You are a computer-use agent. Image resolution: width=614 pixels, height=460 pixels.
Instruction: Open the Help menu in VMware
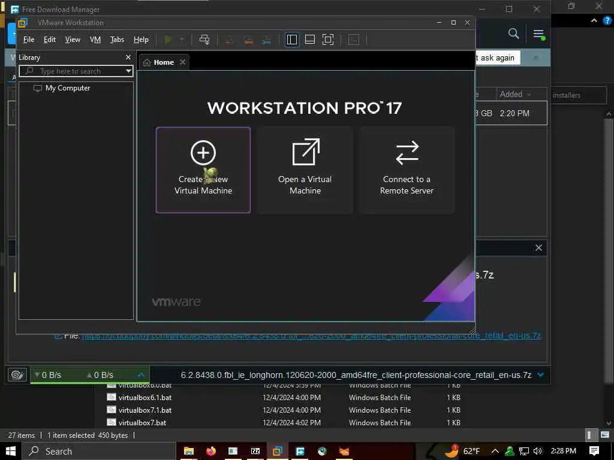point(141,40)
